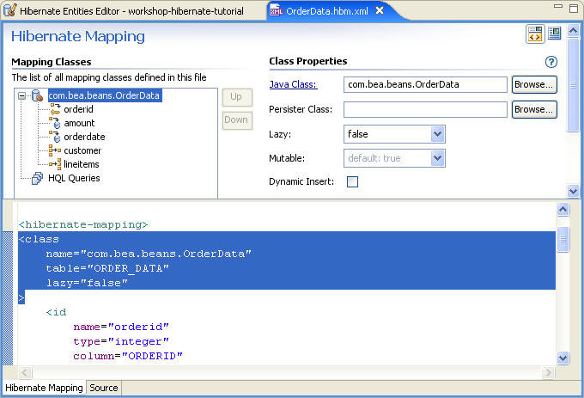Click the Up button
Image resolution: width=584 pixels, height=398 pixels.
pos(236,97)
